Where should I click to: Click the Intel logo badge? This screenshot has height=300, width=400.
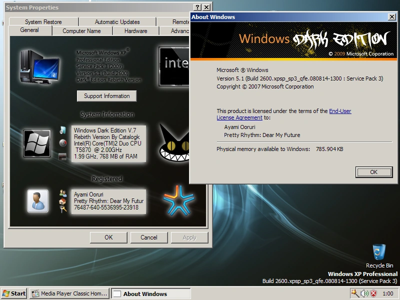click(x=174, y=66)
